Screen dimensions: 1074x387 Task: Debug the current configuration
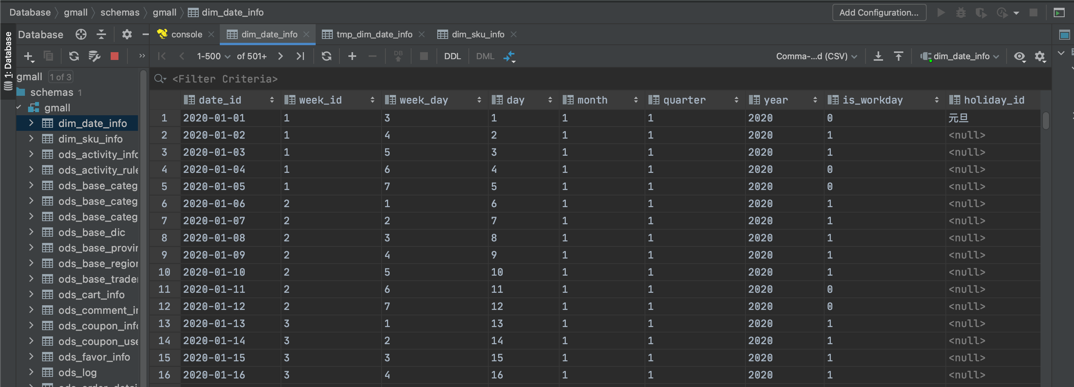[x=961, y=12]
